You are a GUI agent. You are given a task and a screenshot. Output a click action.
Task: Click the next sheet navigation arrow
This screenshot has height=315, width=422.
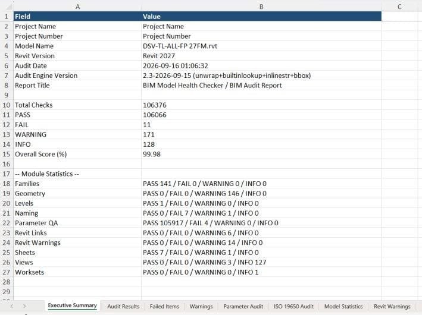(24, 306)
